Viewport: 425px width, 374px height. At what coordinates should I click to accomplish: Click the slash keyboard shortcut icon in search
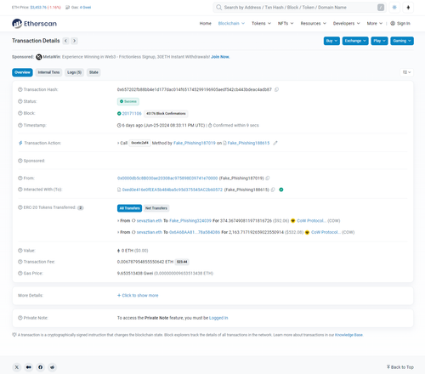point(381,8)
